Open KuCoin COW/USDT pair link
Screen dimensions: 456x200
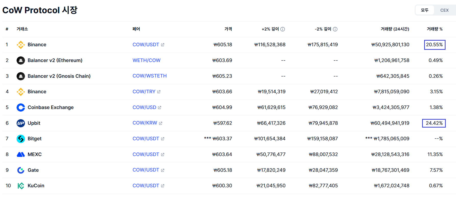point(146,186)
